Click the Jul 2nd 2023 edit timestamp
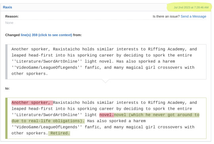The height and width of the screenshot is (144, 214). (191, 8)
